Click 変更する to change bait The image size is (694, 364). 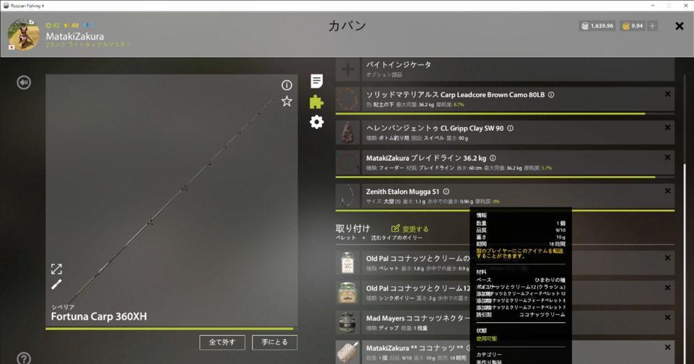point(410,229)
